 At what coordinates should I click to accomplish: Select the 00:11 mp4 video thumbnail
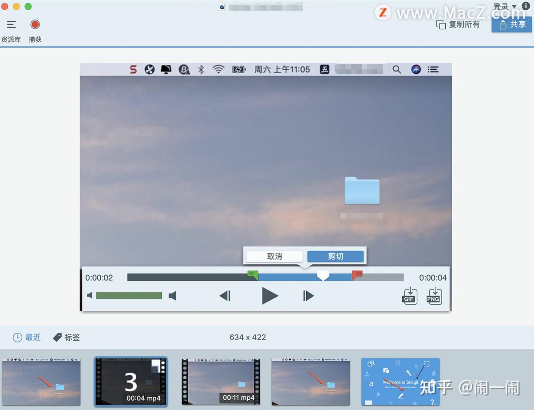tap(221, 382)
